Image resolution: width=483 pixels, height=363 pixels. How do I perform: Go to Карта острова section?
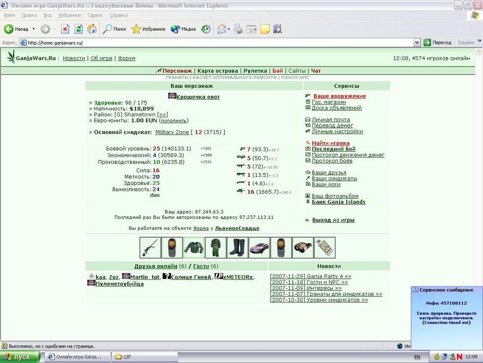tap(218, 71)
